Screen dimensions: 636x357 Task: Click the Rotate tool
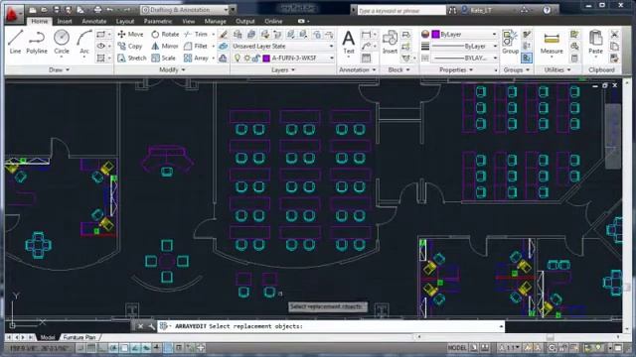[x=165, y=35]
